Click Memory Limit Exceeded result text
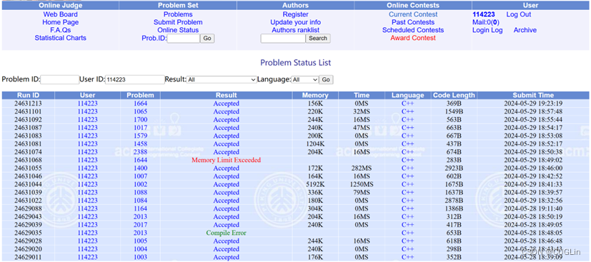The image size is (591, 262). tap(226, 160)
